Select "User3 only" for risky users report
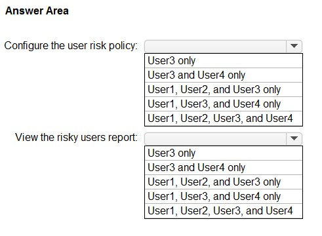The height and width of the screenshot is (236, 322). tap(224, 153)
